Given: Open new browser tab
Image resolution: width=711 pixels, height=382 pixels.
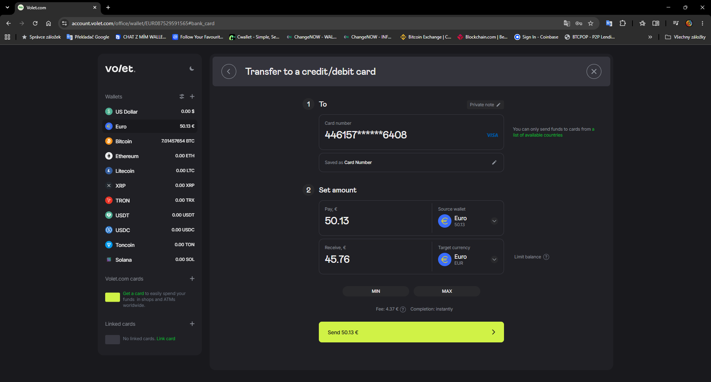Looking at the screenshot, I should [x=108, y=7].
